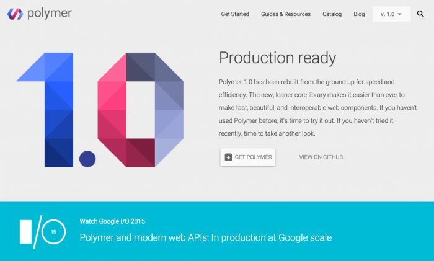Click the paragraph starting 'Polymer 1.0 has been rebuilt'
Screen dimensions: 434x261
[317, 108]
